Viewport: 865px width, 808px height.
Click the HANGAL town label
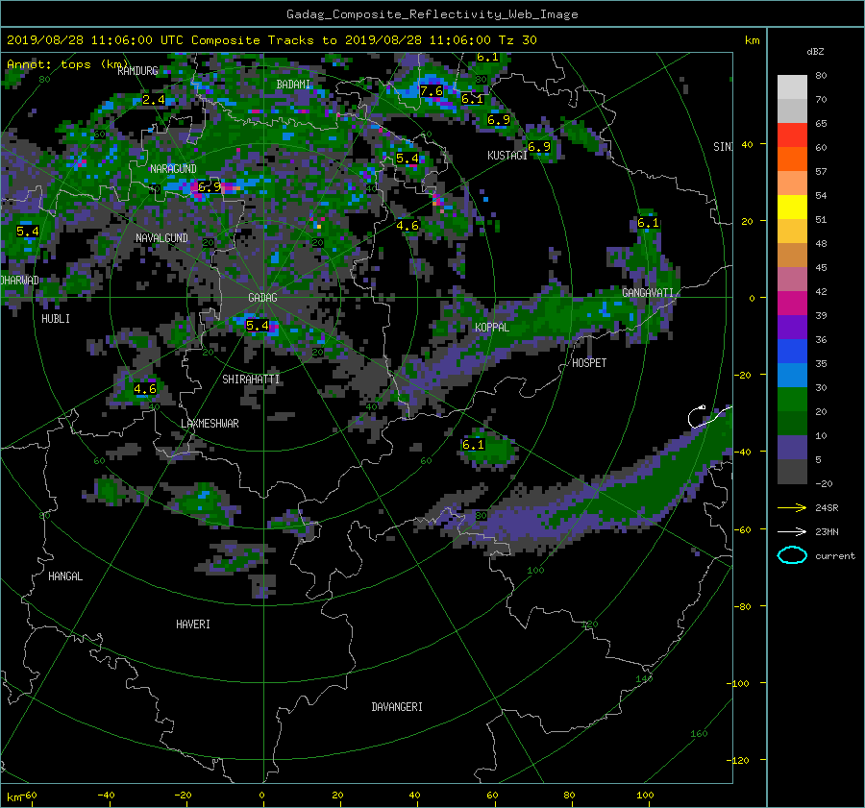click(65, 576)
